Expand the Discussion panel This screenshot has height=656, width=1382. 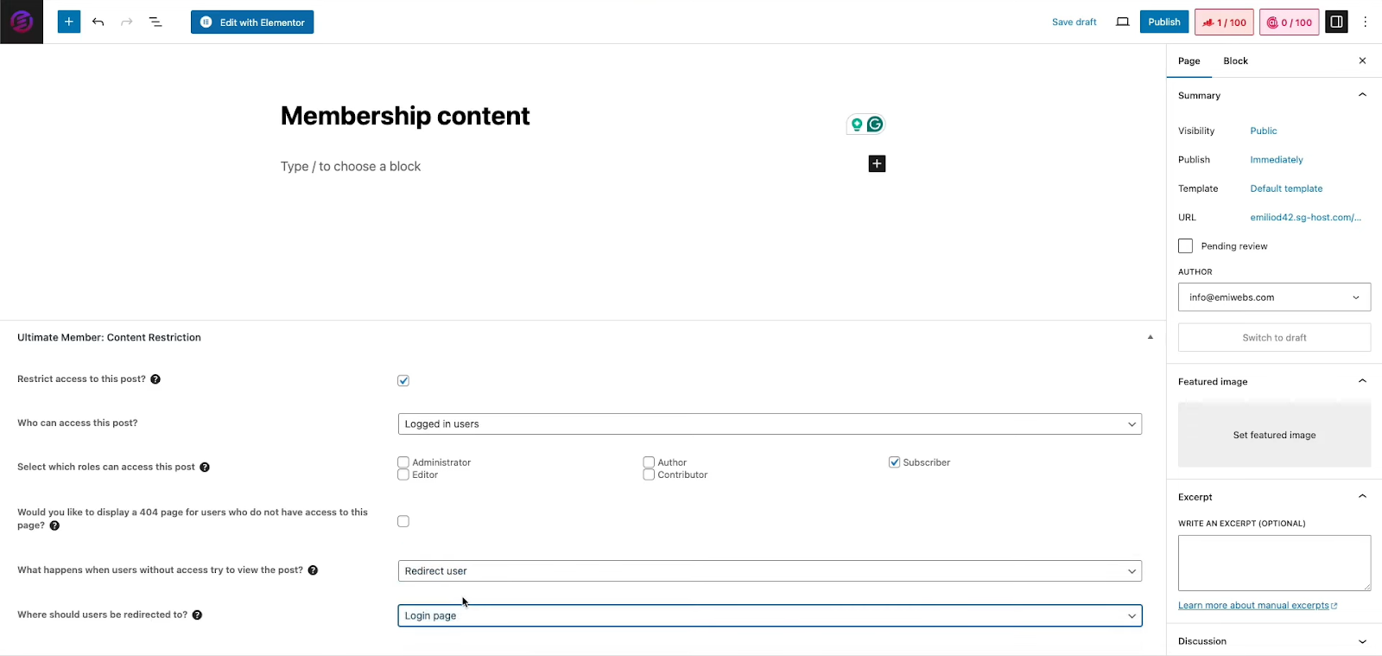pyautogui.click(x=1274, y=641)
